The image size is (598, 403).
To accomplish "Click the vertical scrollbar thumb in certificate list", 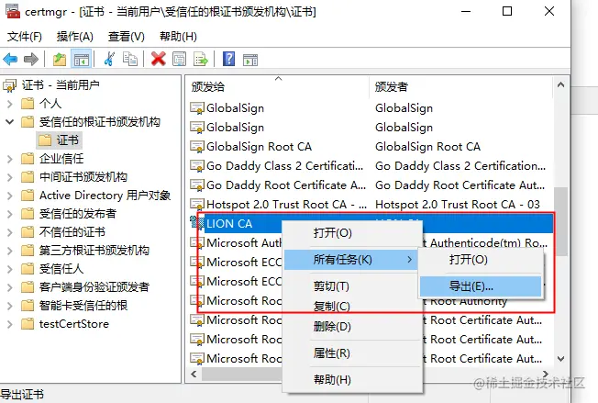I will pyautogui.click(x=560, y=221).
